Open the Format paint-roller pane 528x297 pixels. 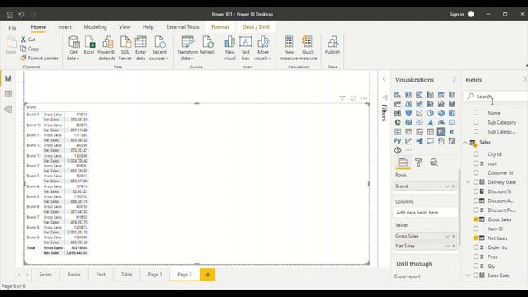(418, 163)
